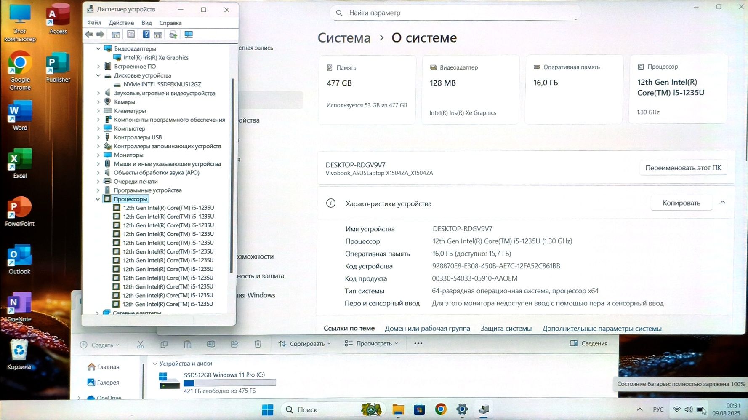Collapse the Характеристики устройства section chevron
This screenshot has height=420, width=748.
(x=723, y=203)
